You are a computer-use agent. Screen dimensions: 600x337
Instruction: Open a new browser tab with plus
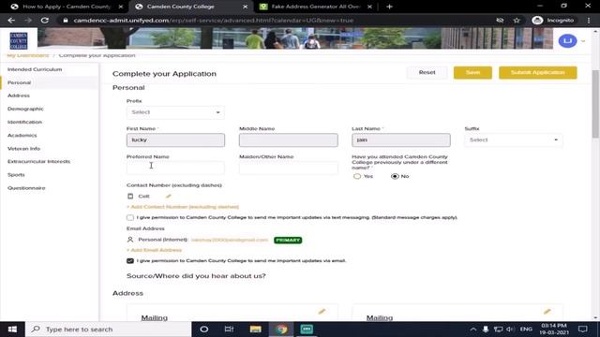(x=390, y=7)
